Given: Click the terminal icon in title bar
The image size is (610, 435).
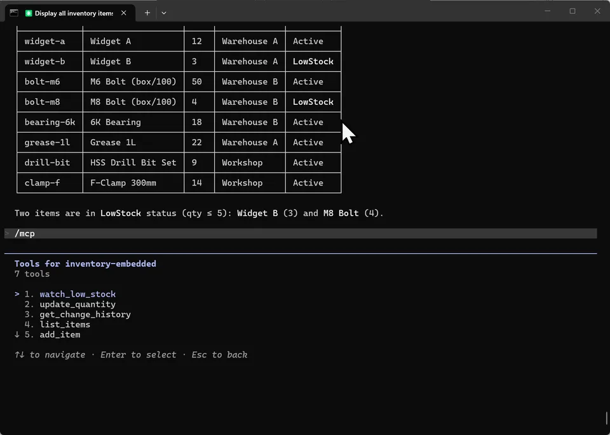Looking at the screenshot, I should 14,13.
